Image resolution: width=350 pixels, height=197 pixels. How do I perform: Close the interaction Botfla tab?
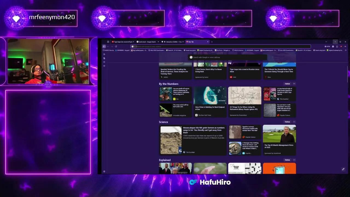(183, 42)
